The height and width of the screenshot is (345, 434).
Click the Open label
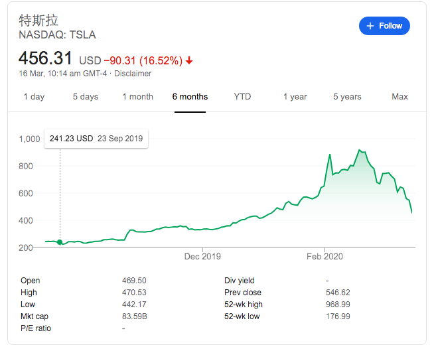pos(31,281)
